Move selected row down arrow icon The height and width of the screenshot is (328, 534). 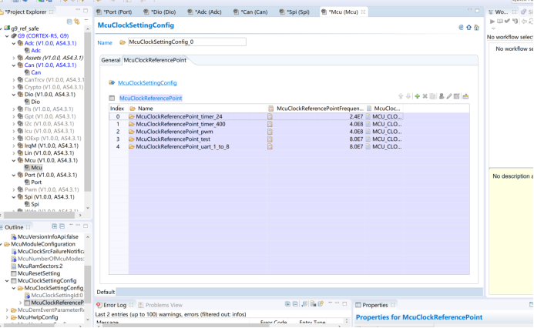(x=408, y=97)
